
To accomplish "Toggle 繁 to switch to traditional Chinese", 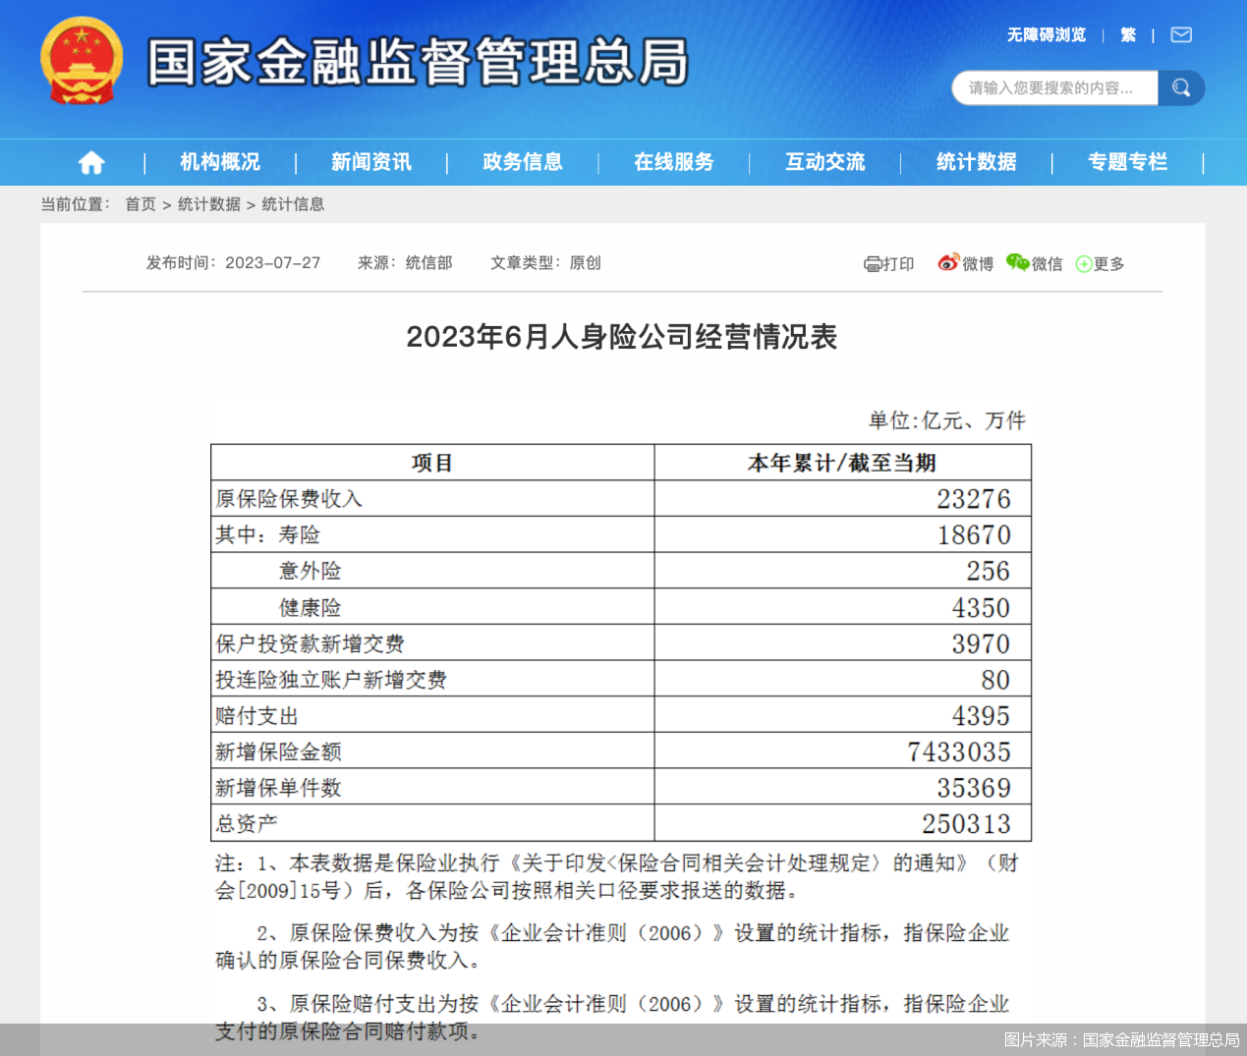I will (x=1127, y=34).
